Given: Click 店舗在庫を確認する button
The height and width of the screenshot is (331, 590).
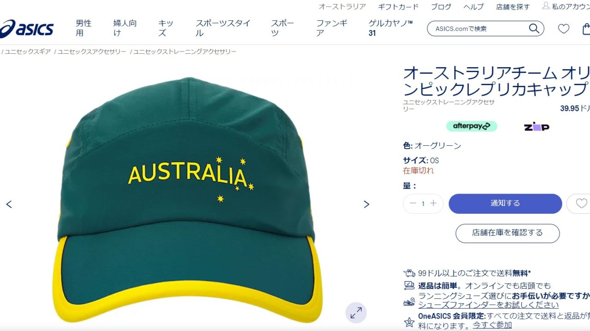Looking at the screenshot, I should (507, 233).
